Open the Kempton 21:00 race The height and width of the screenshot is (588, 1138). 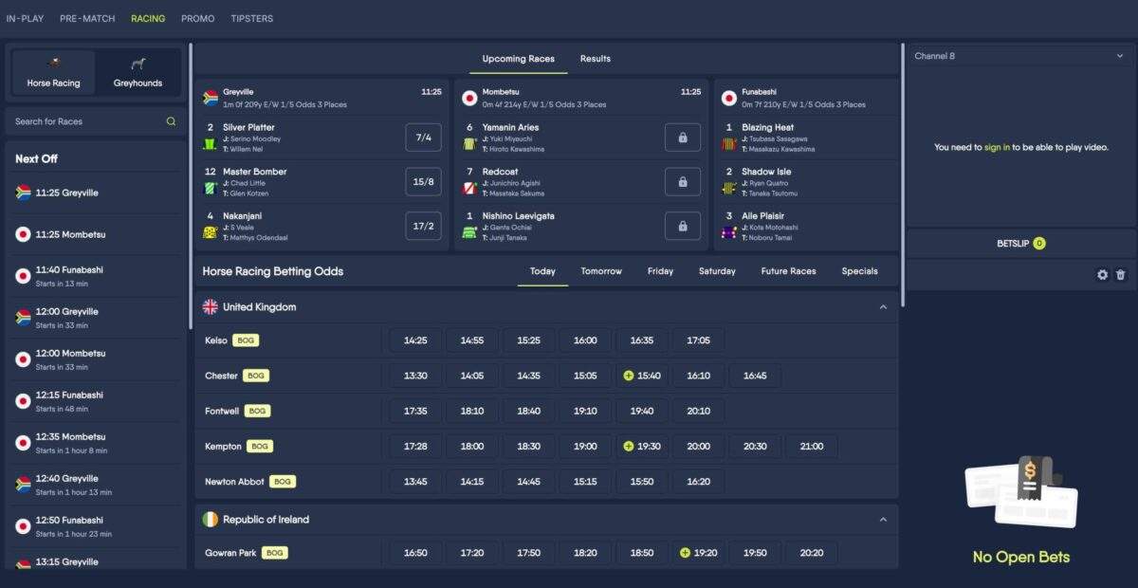pyautogui.click(x=812, y=447)
